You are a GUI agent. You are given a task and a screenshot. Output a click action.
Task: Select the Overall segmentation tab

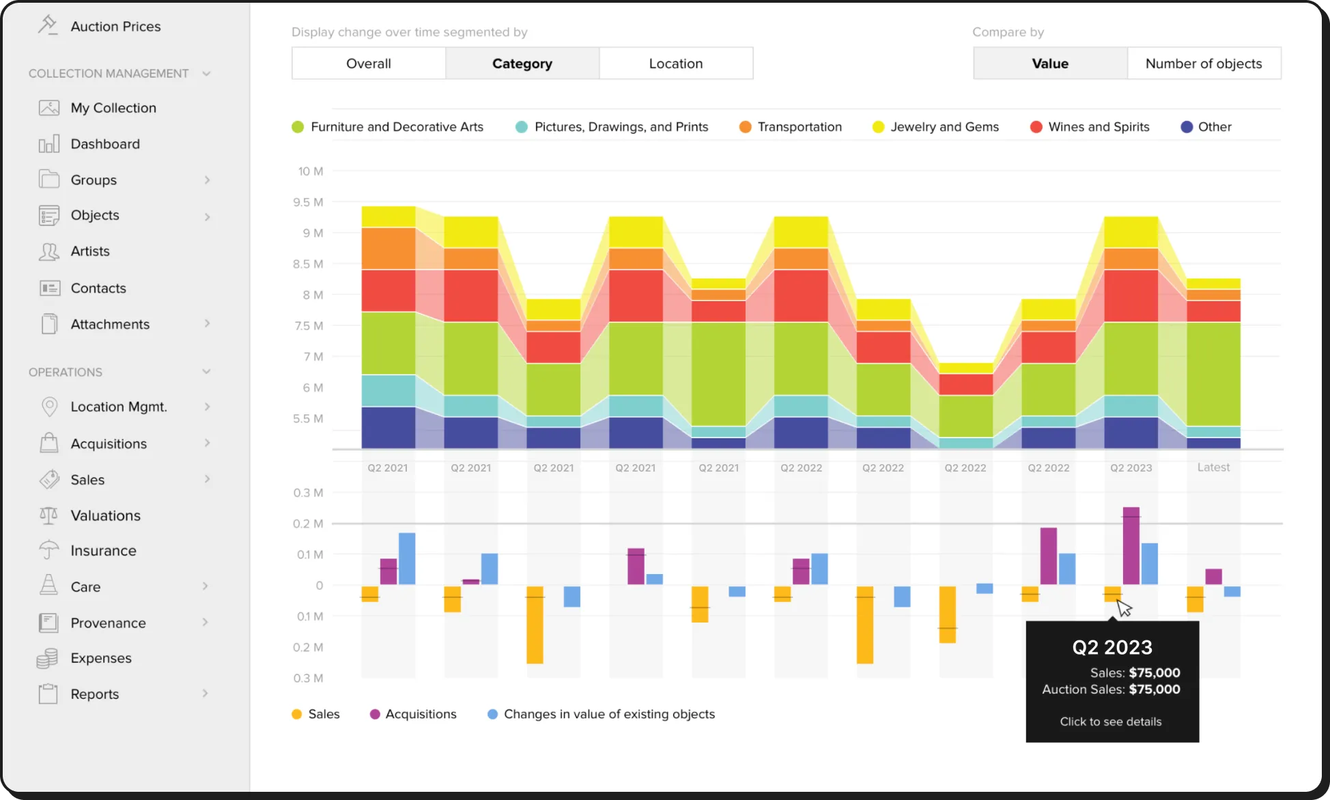[x=368, y=63]
